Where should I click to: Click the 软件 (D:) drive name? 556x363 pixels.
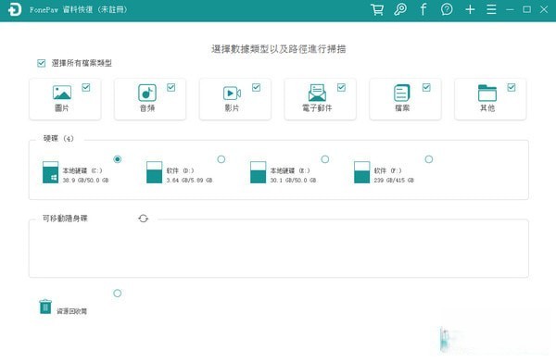click(x=180, y=170)
